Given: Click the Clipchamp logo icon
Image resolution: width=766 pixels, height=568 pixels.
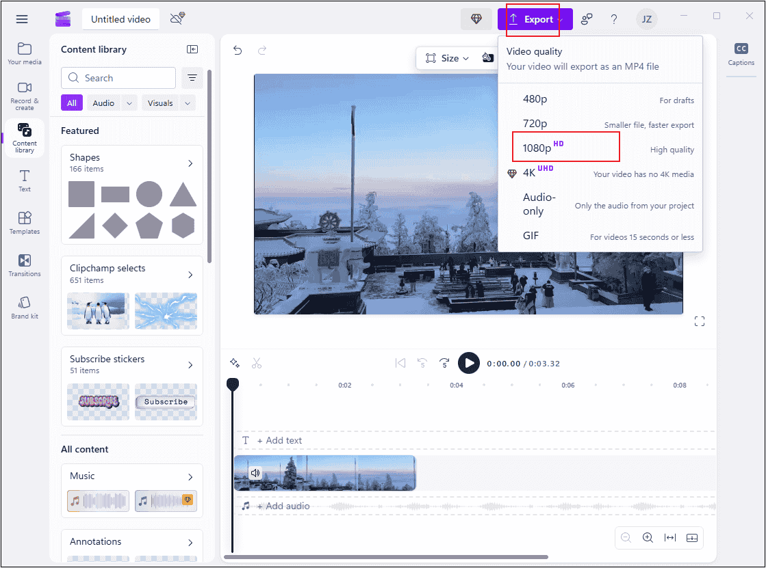Looking at the screenshot, I should [x=63, y=19].
